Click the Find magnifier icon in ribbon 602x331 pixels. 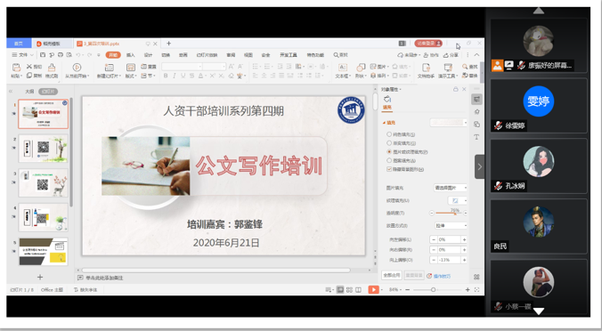click(x=465, y=67)
